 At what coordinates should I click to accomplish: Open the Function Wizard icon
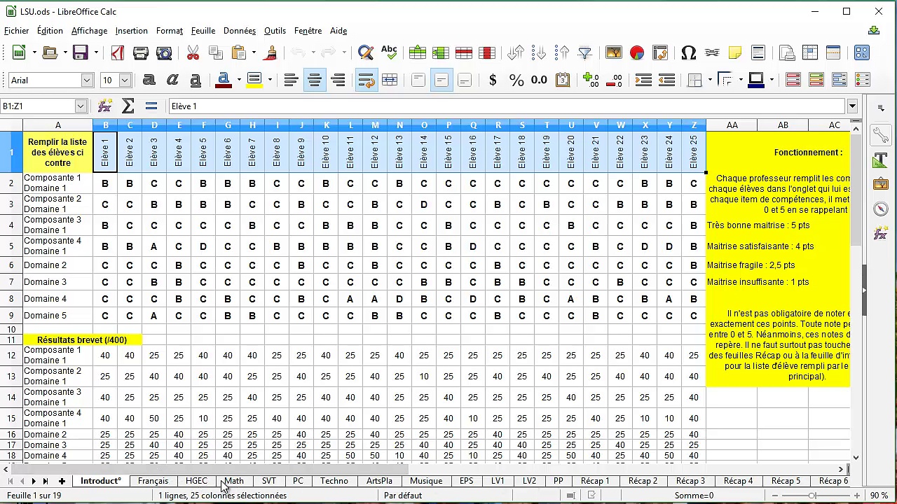[104, 106]
